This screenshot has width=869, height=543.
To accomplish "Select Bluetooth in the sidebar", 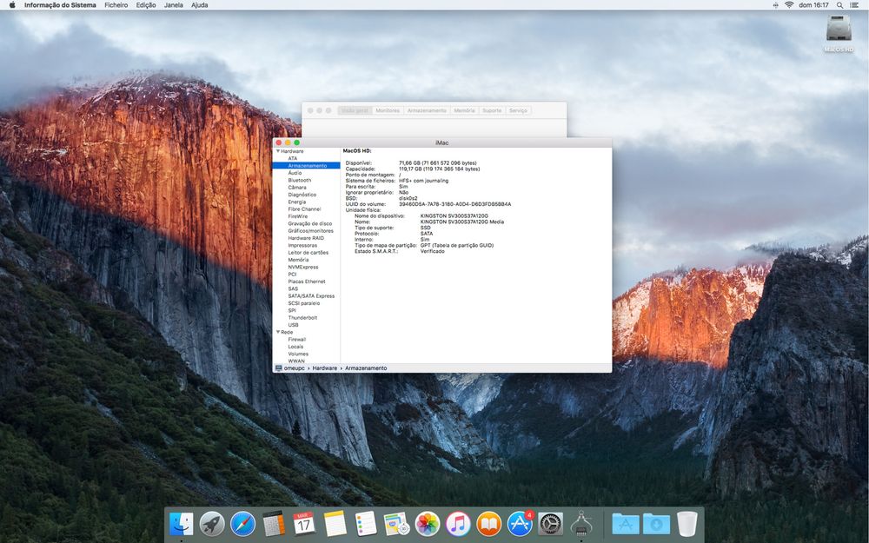I will tap(299, 180).
